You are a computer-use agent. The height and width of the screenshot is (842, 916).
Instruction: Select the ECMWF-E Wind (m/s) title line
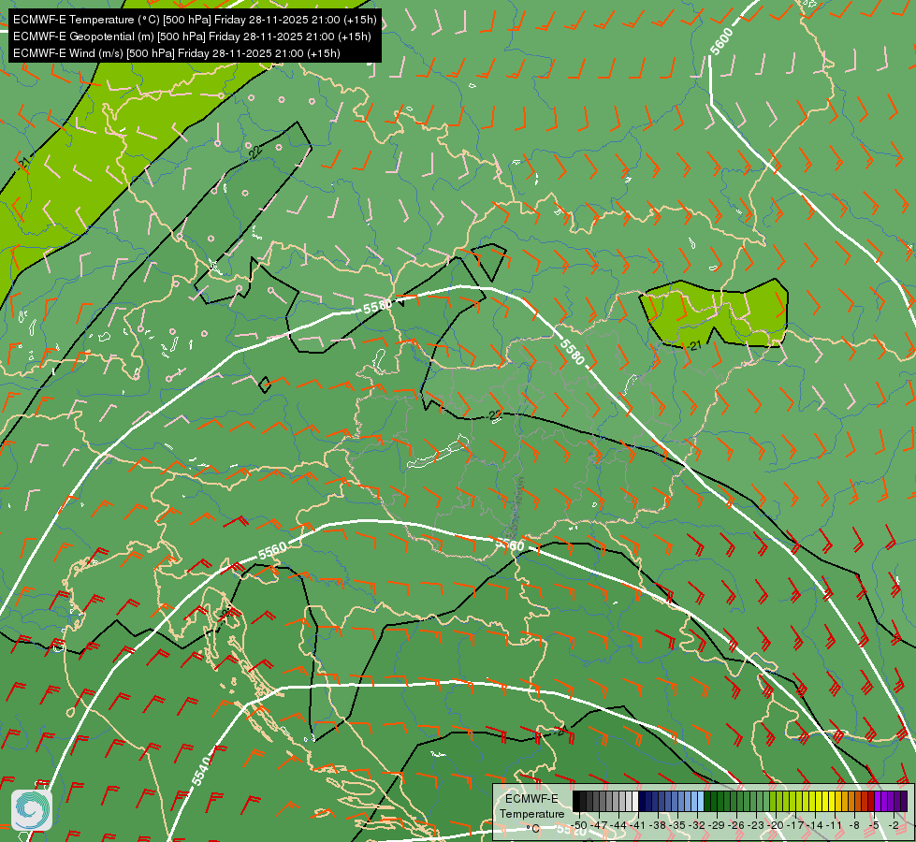point(177,53)
